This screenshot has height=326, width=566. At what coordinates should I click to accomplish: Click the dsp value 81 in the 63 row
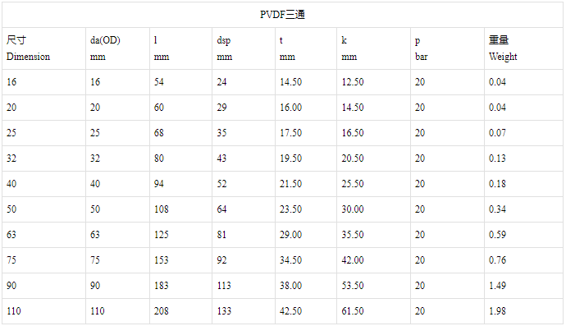point(221,235)
